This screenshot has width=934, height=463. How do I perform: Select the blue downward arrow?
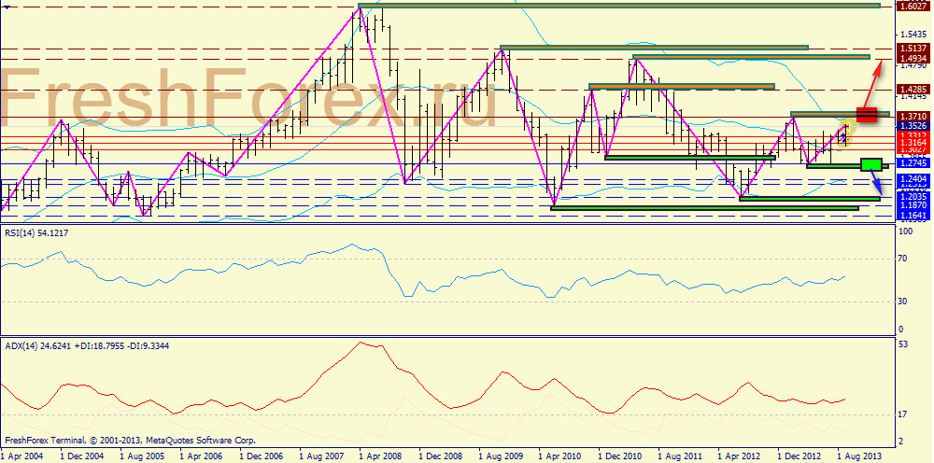pyautogui.click(x=876, y=182)
